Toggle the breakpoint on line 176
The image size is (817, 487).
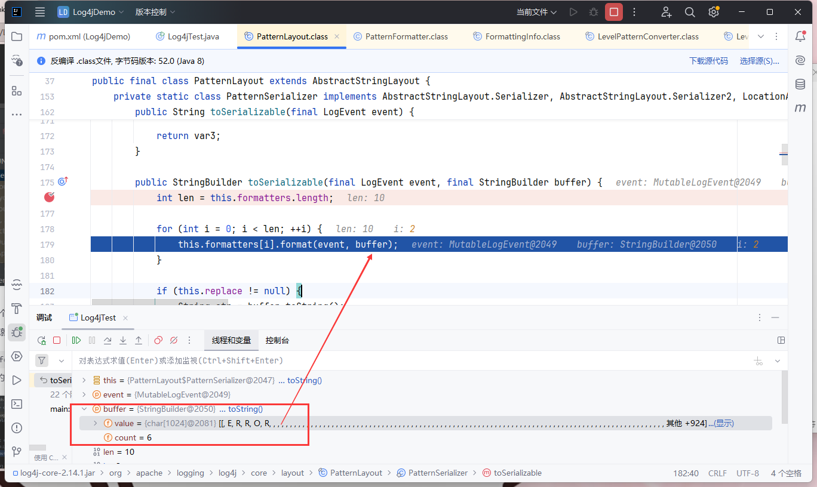click(x=50, y=198)
